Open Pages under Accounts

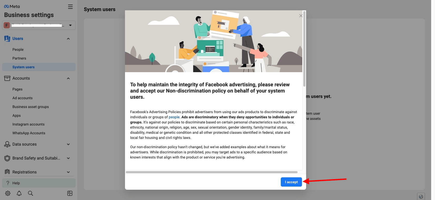click(17, 89)
